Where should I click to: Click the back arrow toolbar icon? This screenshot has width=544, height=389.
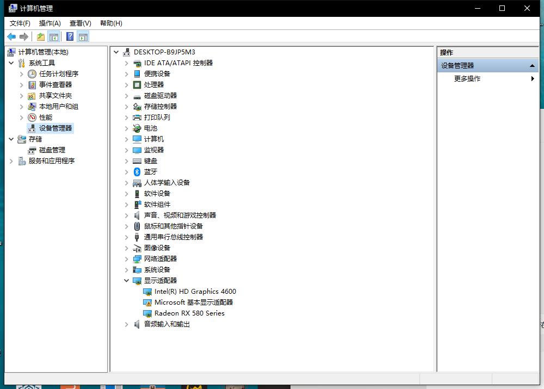click(x=11, y=36)
